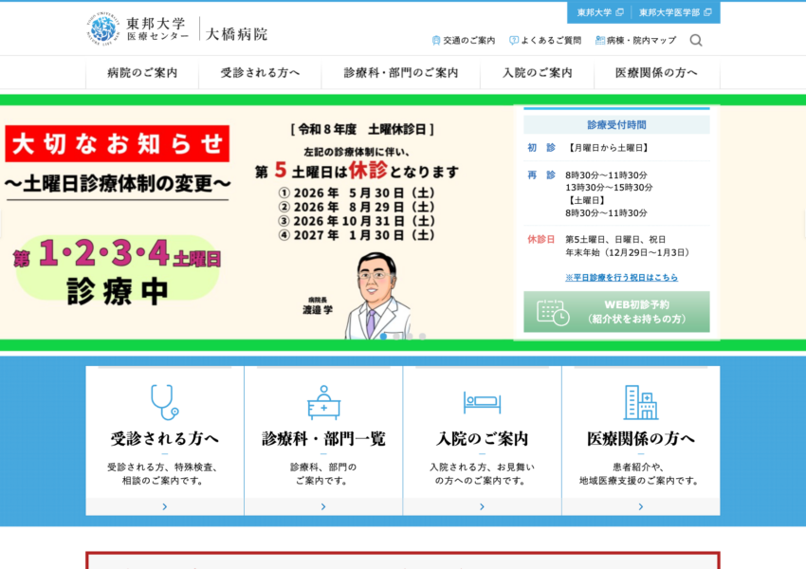Follow ※平日診療を行う祝日はこちら link
This screenshot has height=569, width=806.
tap(621, 278)
